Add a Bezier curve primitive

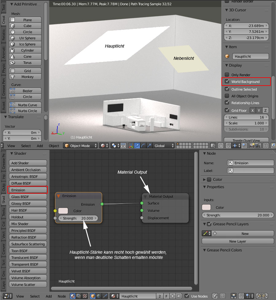(x=25, y=91)
